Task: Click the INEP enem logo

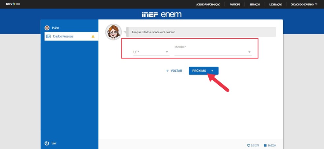Action: pyautogui.click(x=162, y=14)
